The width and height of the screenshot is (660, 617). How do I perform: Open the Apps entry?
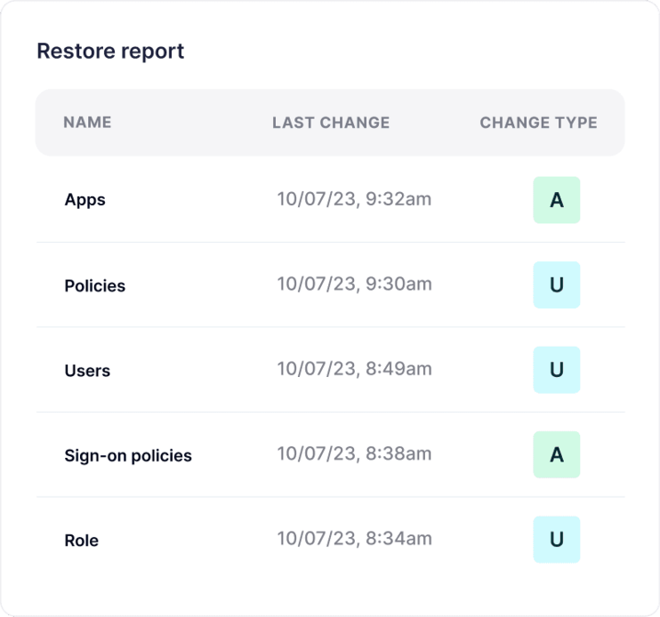pyautogui.click(x=85, y=200)
